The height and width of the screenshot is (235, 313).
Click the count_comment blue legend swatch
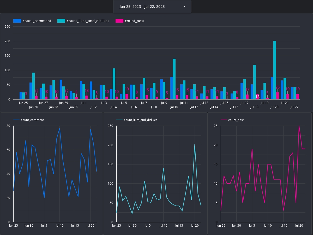[x=17, y=21]
